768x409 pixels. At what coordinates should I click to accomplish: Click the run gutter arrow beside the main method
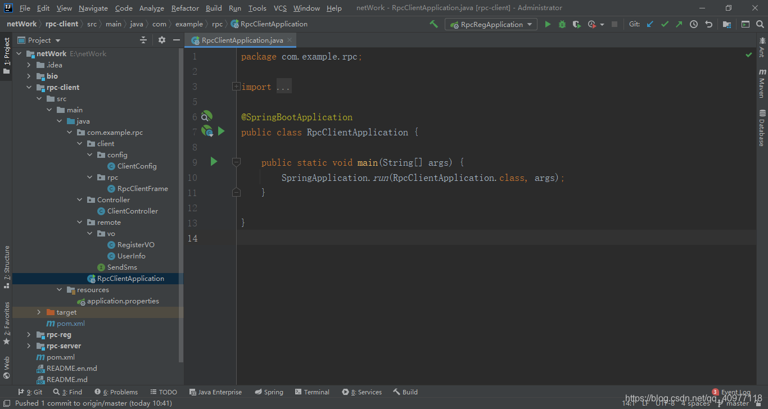tap(214, 162)
